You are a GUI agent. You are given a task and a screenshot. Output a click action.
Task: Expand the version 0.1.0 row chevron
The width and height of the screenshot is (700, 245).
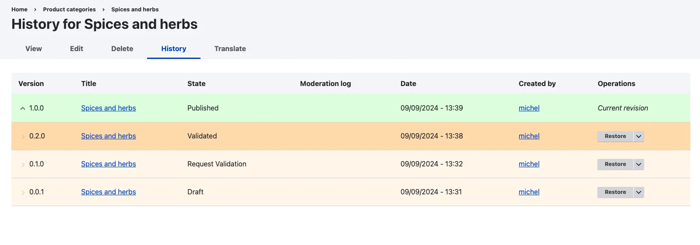tap(23, 164)
